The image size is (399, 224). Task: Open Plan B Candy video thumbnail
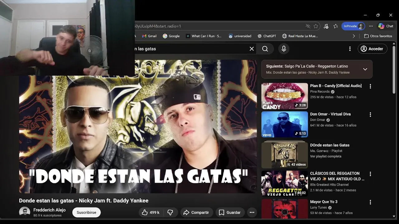pyautogui.click(x=285, y=96)
